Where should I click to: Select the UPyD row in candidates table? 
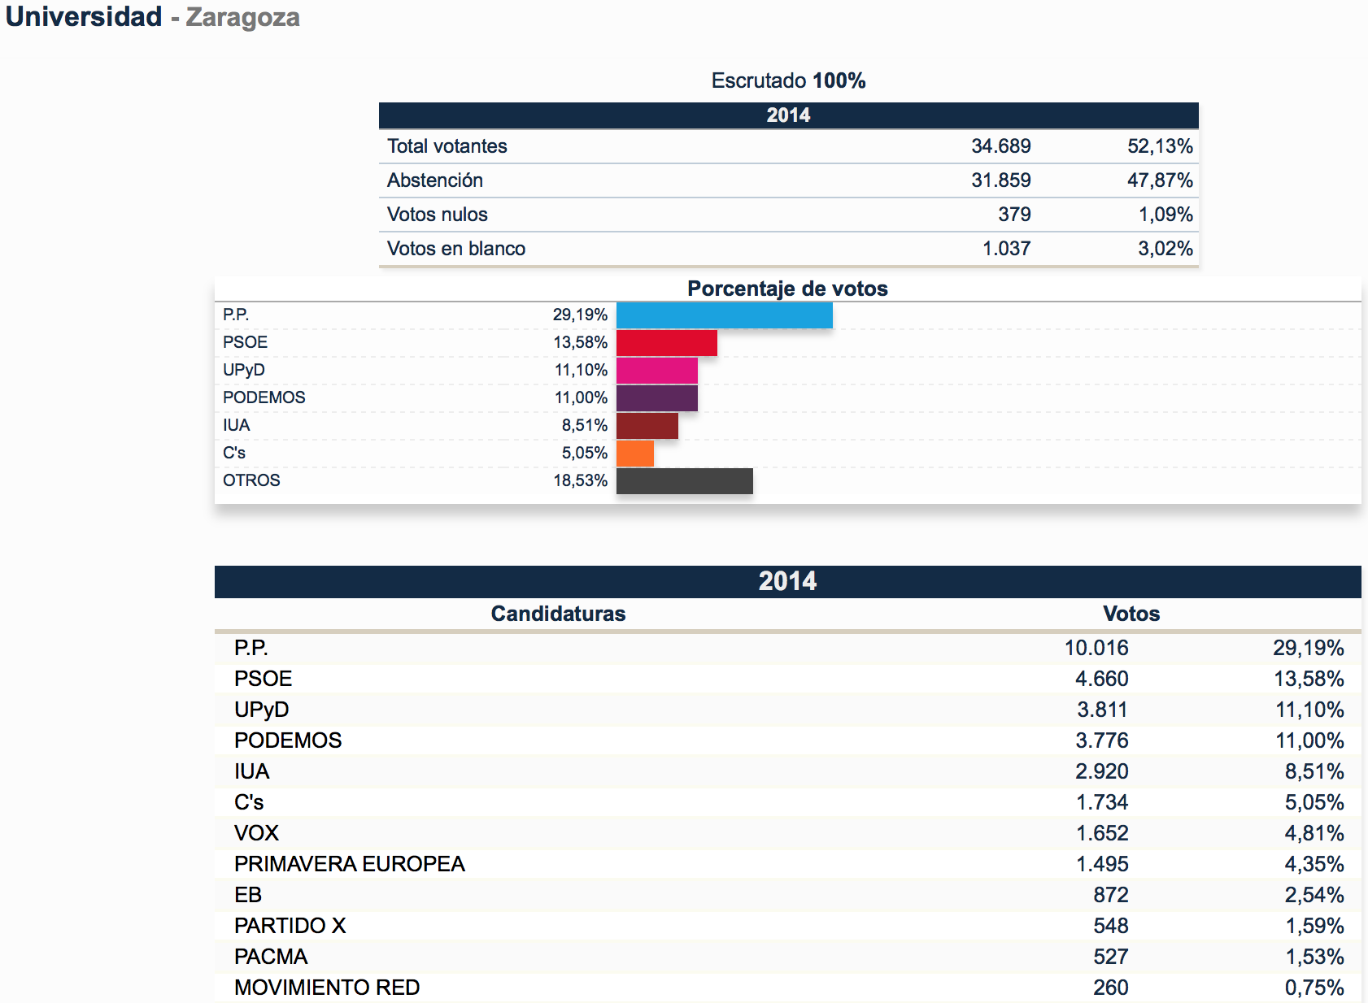(787, 710)
